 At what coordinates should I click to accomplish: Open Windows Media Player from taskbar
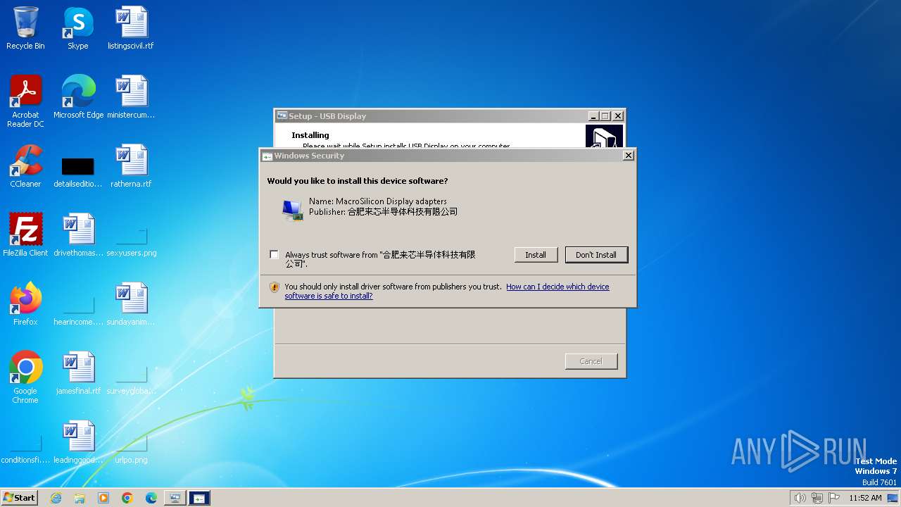point(103,498)
